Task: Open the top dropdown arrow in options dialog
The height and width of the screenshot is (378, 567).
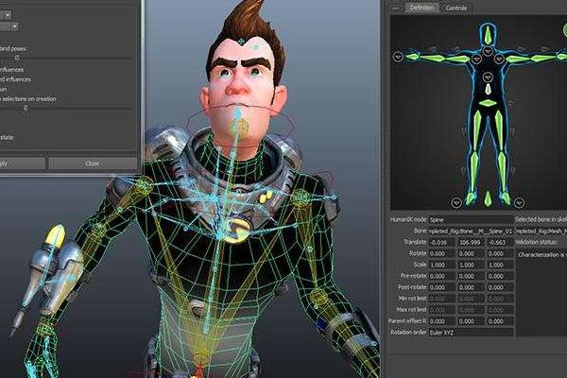Action: [8, 15]
